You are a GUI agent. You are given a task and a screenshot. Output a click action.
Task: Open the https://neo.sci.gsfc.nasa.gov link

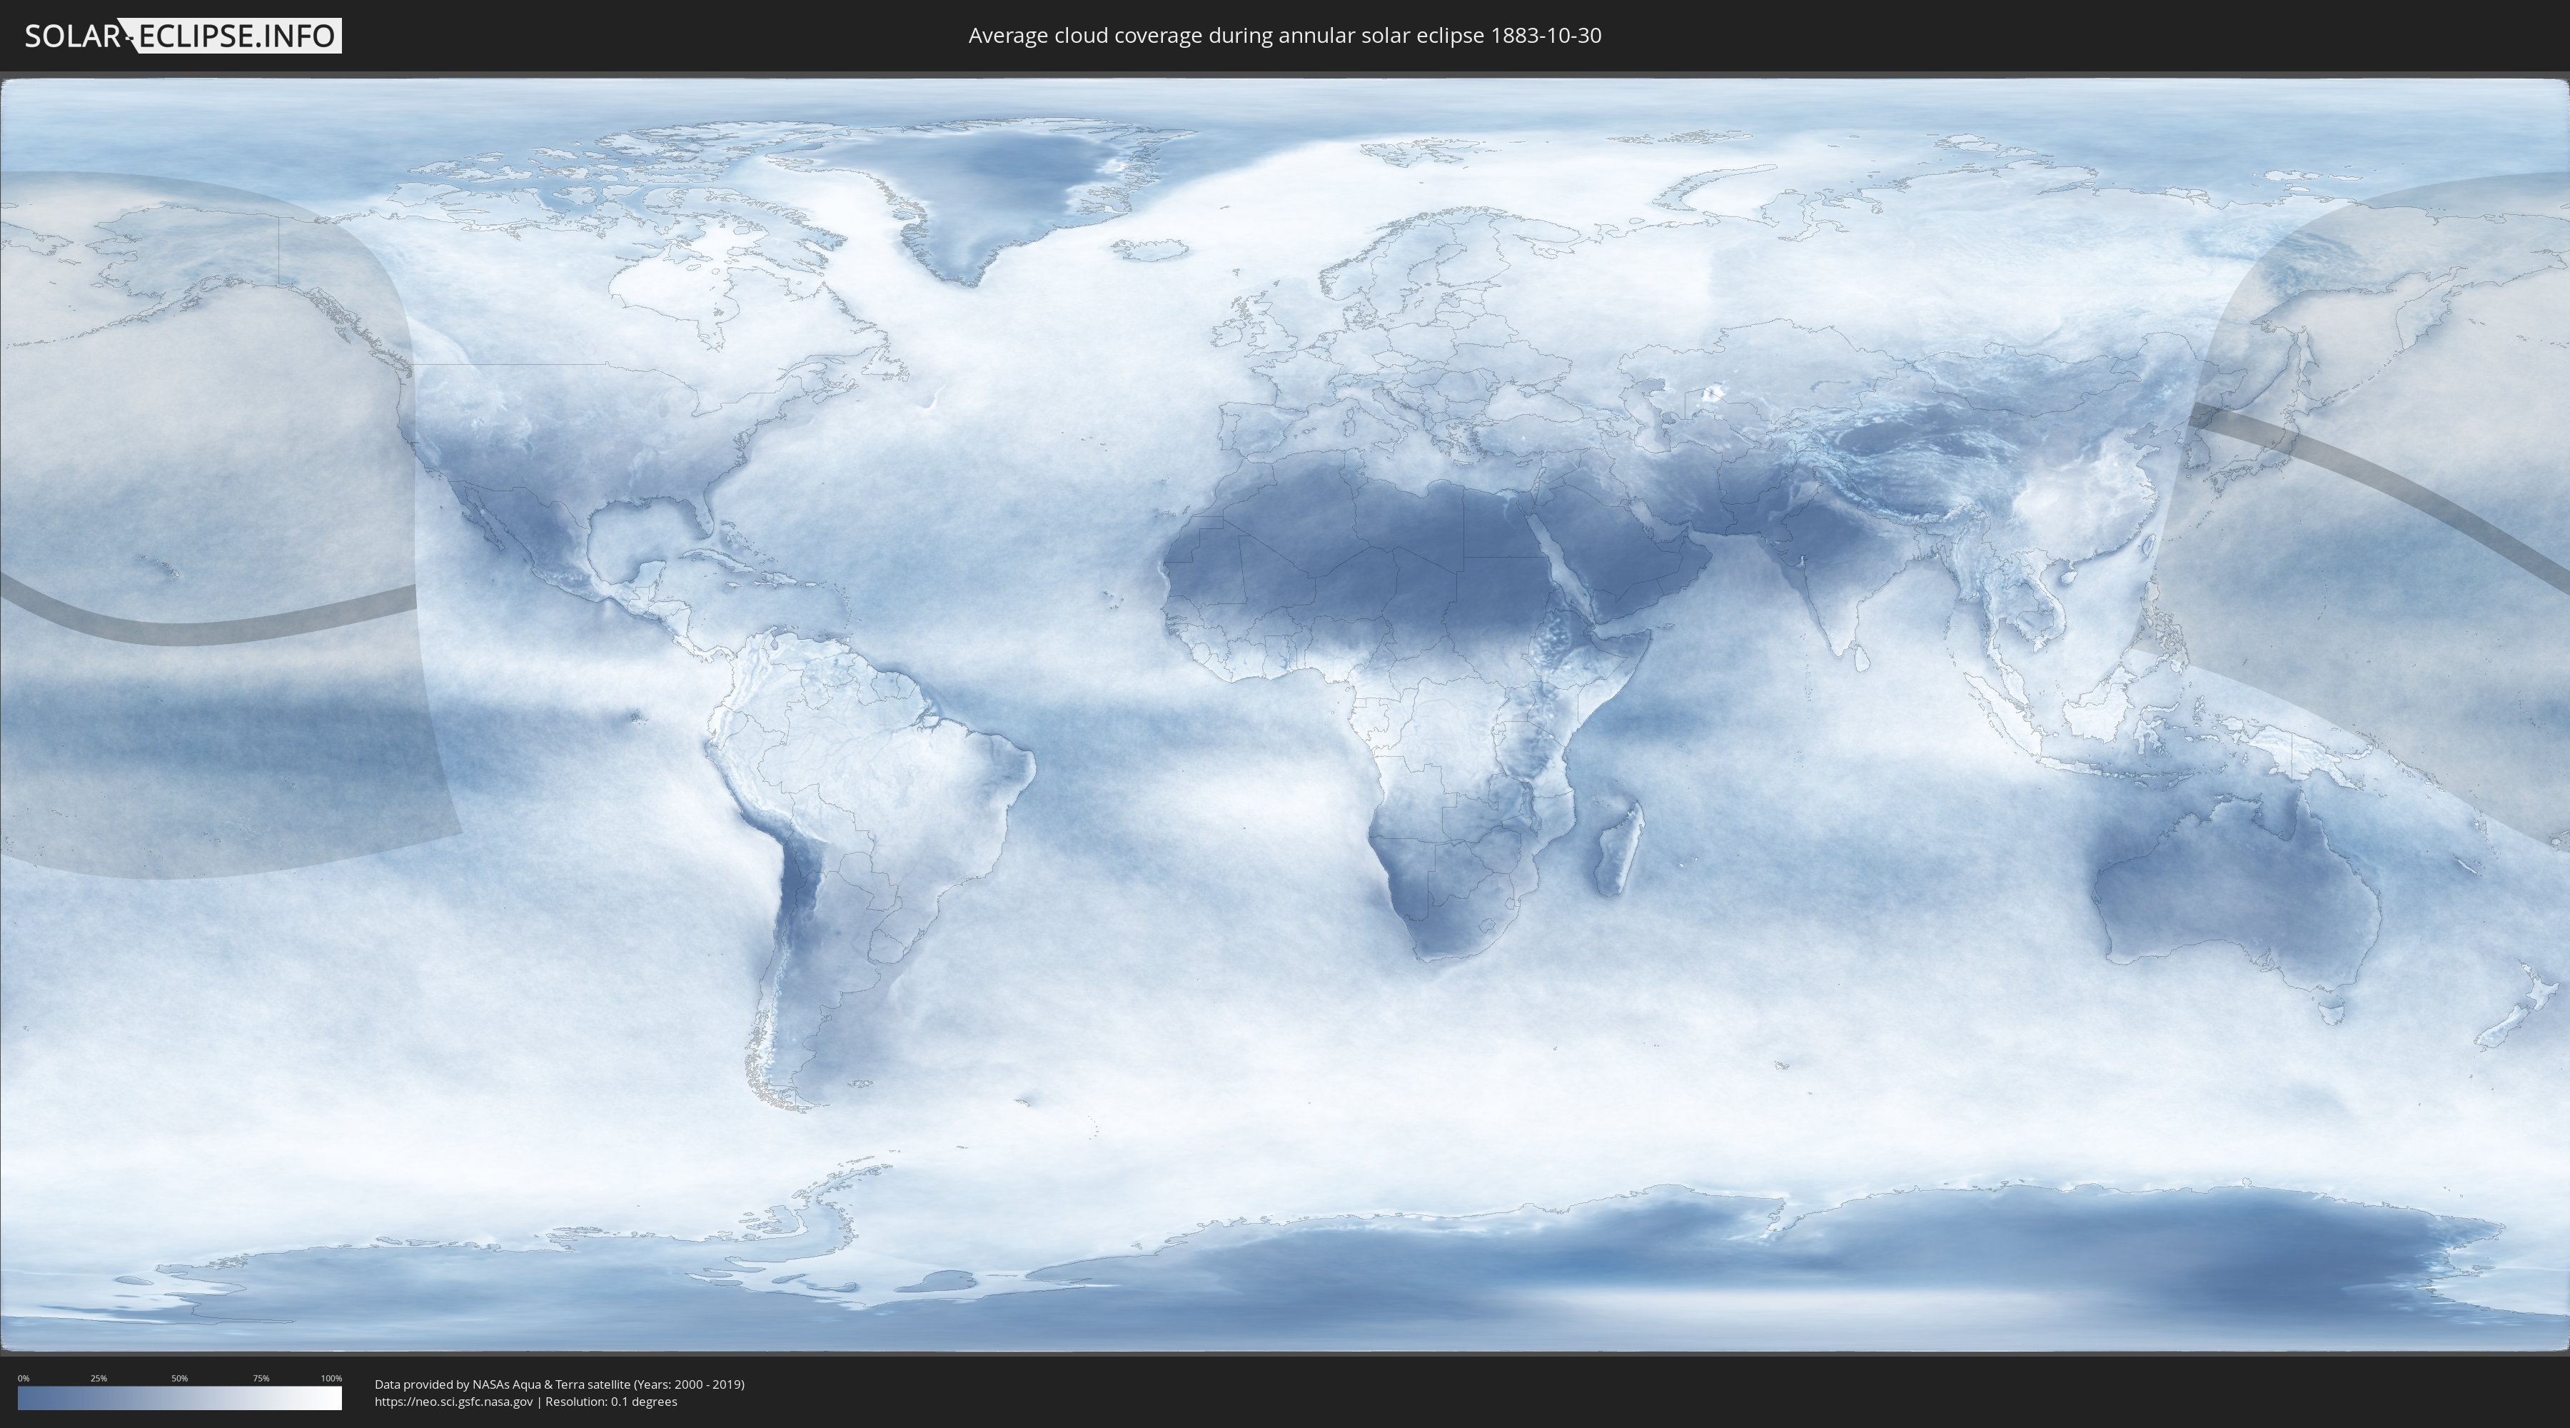tap(454, 1401)
